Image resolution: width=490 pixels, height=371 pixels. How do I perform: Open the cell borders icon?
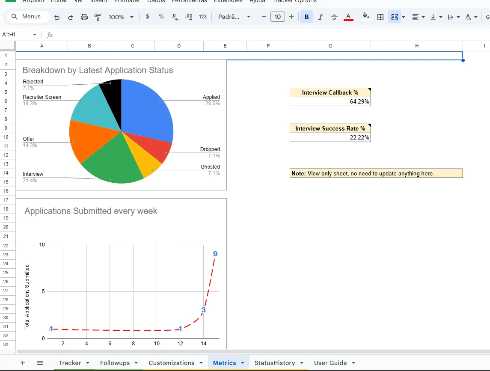point(380,17)
